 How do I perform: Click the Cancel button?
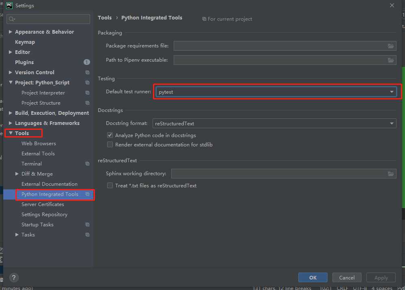point(347,277)
